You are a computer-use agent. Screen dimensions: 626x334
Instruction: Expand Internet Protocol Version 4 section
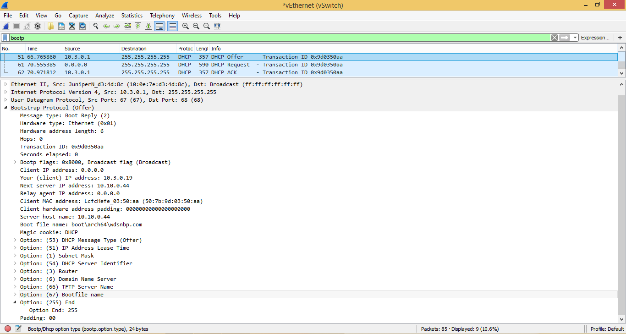pos(6,92)
